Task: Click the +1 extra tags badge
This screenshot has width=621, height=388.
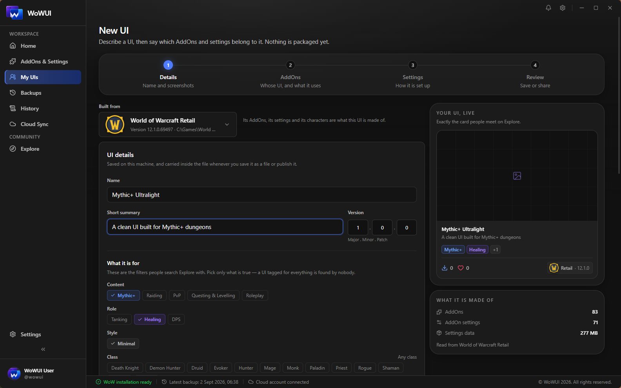Action: click(x=495, y=250)
